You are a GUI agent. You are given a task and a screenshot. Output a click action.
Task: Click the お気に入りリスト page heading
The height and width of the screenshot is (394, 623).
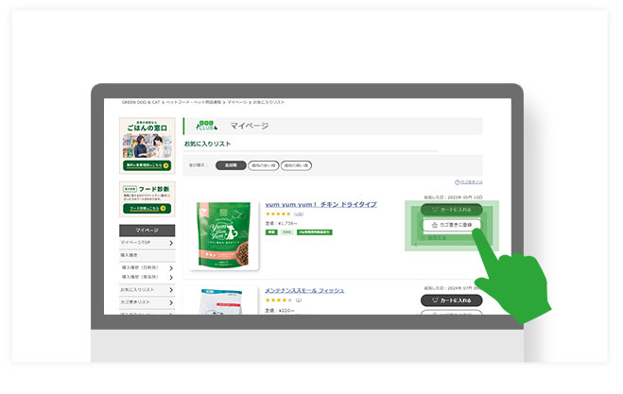207,144
